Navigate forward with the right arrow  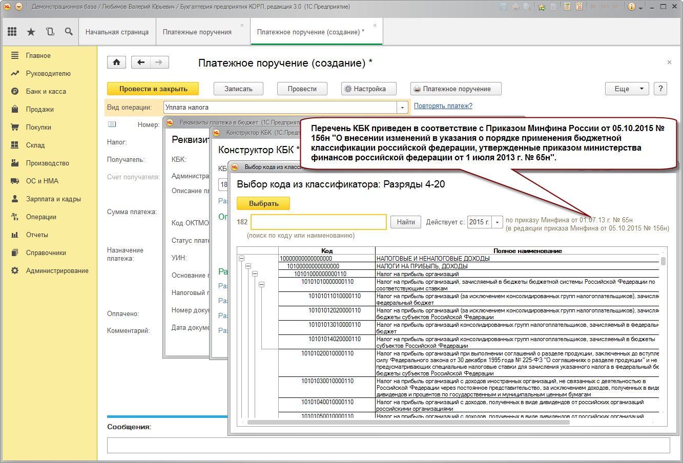coord(159,62)
